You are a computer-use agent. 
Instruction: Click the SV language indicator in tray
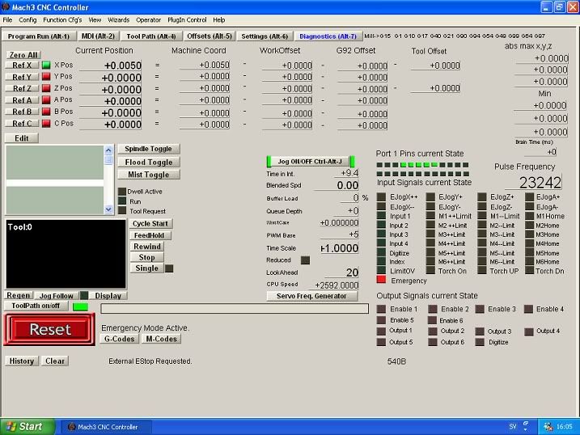click(513, 426)
